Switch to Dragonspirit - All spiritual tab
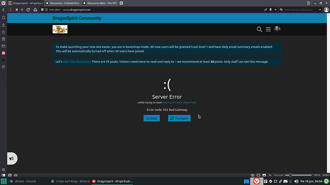The width and height of the screenshot is (330, 185). click(x=25, y=3)
